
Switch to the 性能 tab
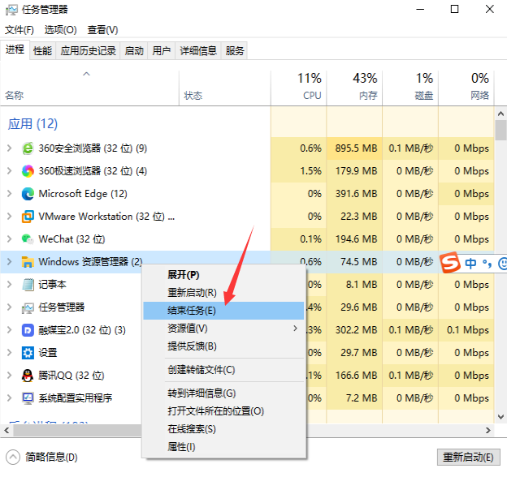click(x=42, y=51)
